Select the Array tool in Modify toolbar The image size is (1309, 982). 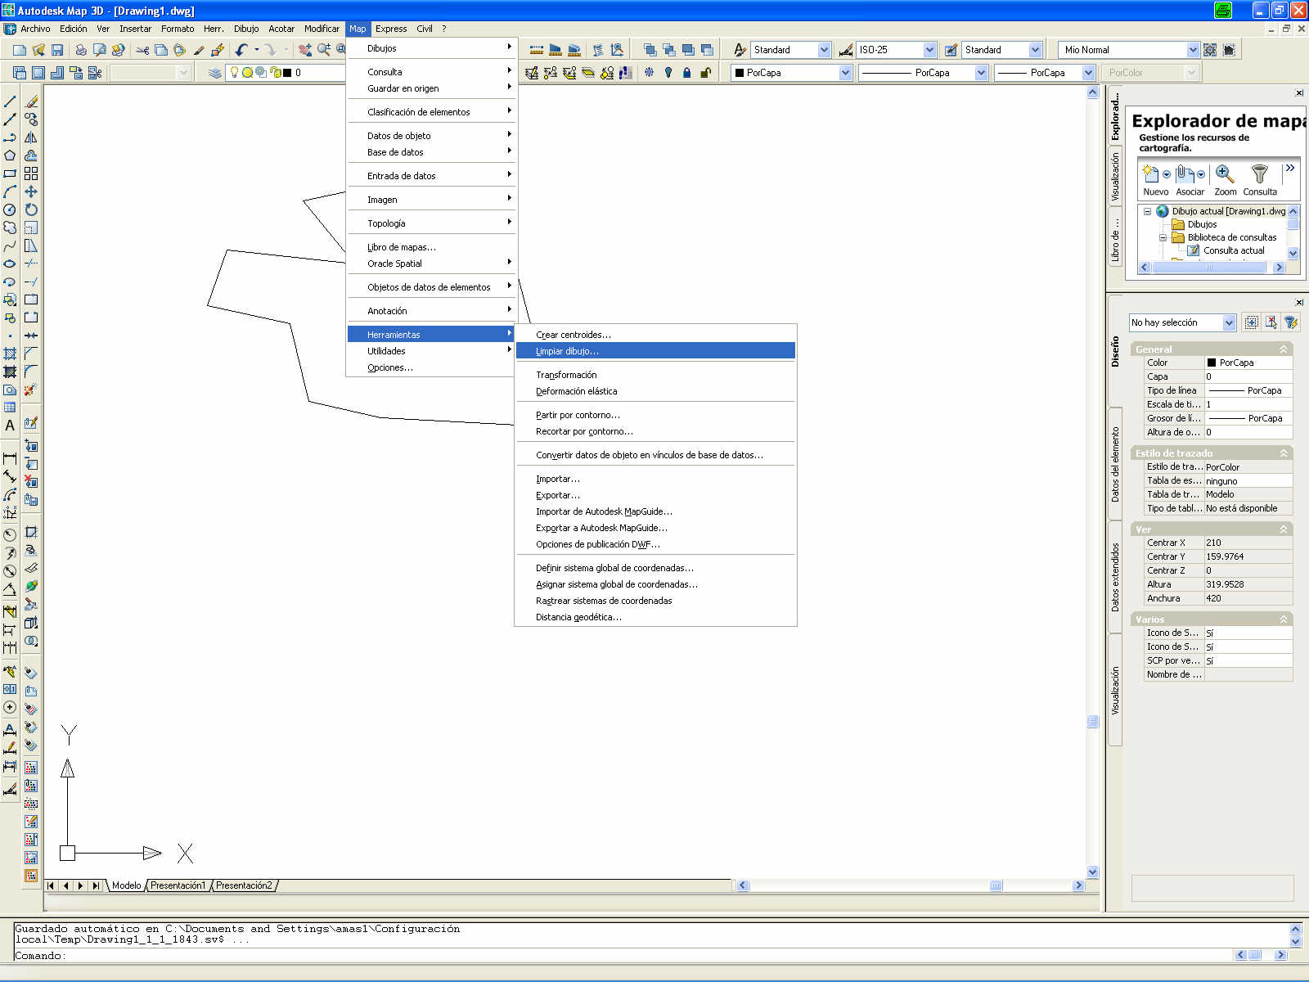31,173
